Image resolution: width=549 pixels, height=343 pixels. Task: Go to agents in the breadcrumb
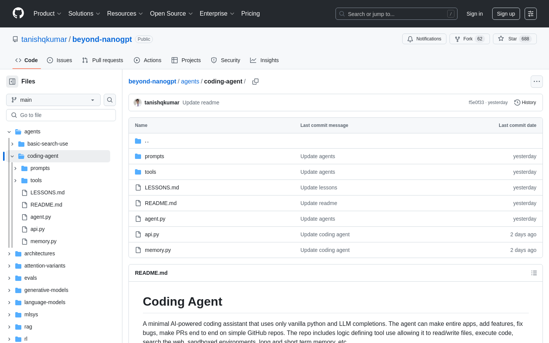pos(190,82)
